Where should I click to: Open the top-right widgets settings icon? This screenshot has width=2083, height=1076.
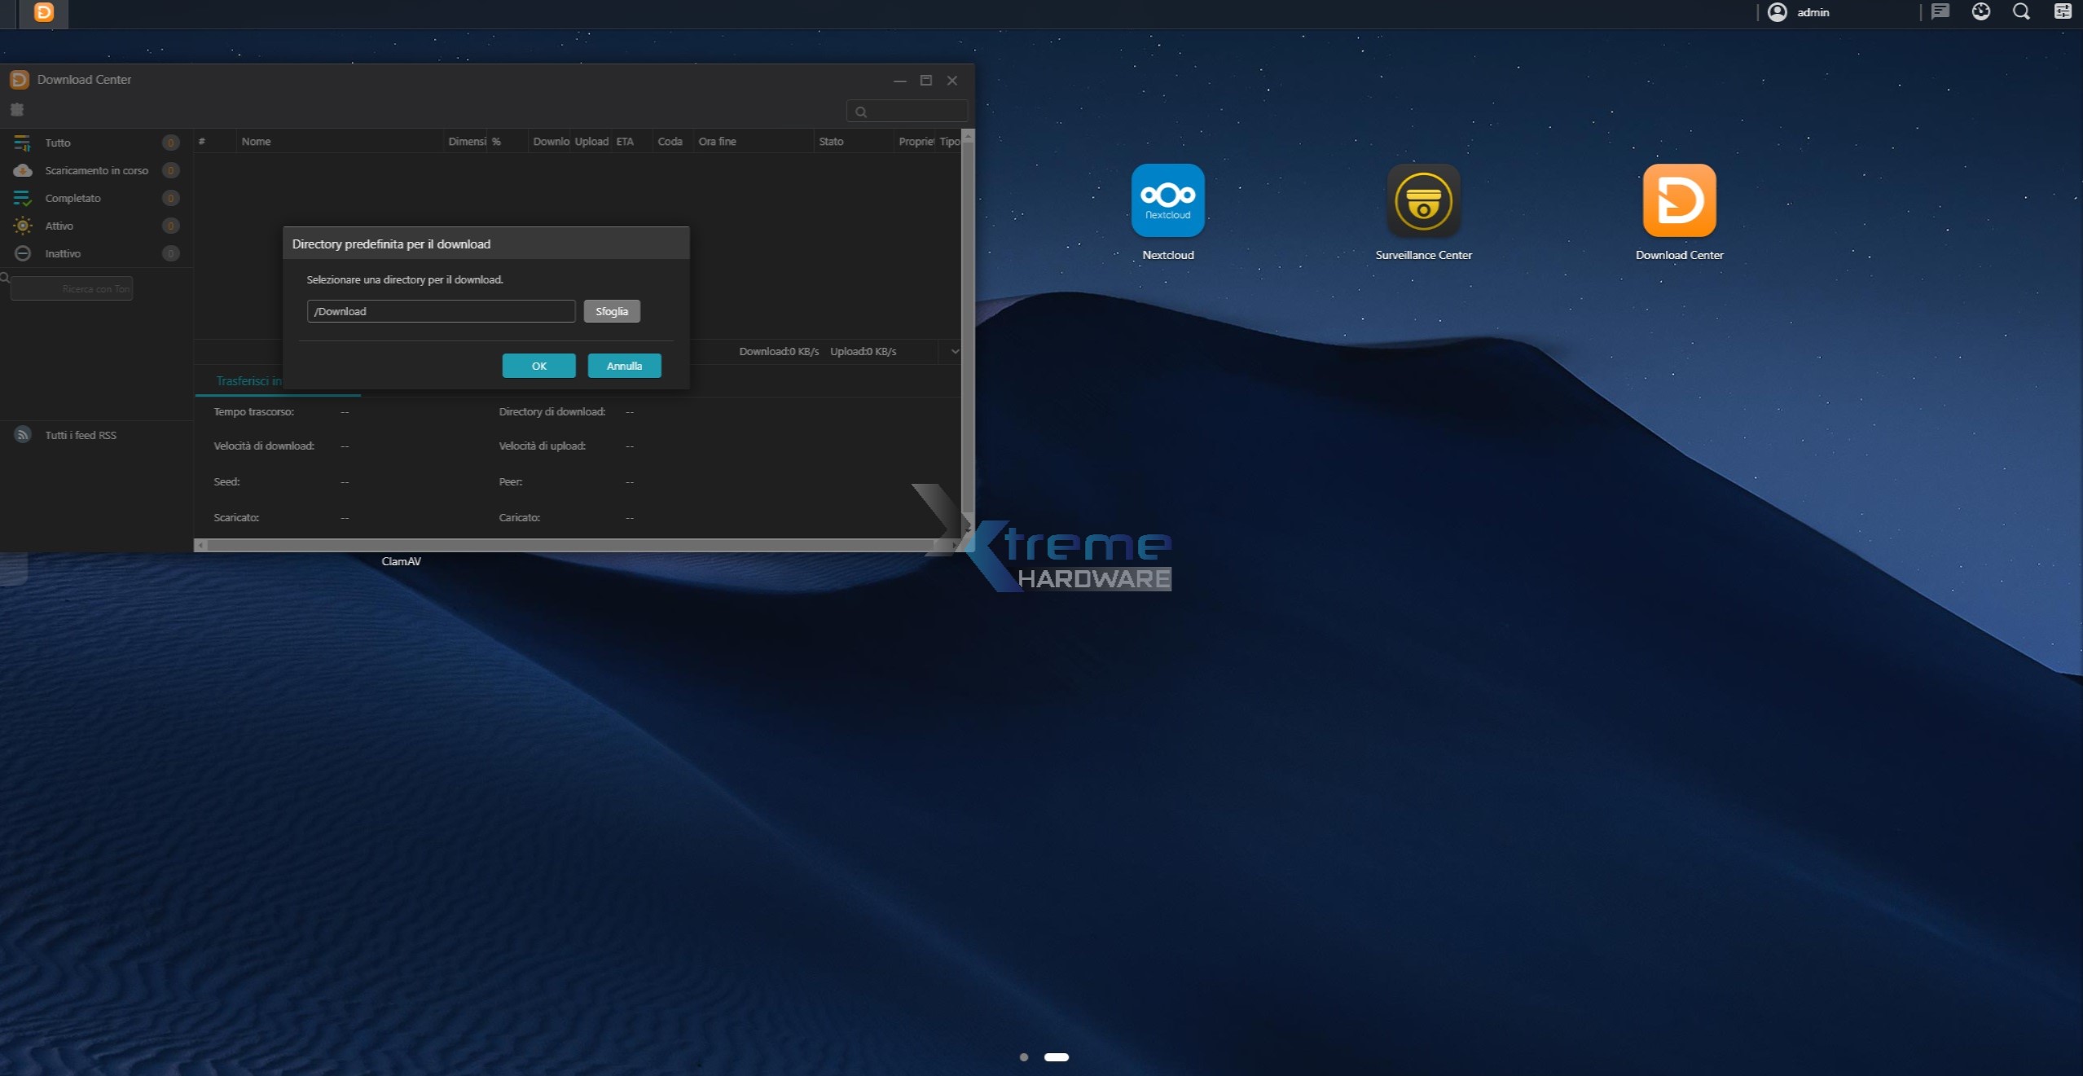pyautogui.click(x=2062, y=12)
